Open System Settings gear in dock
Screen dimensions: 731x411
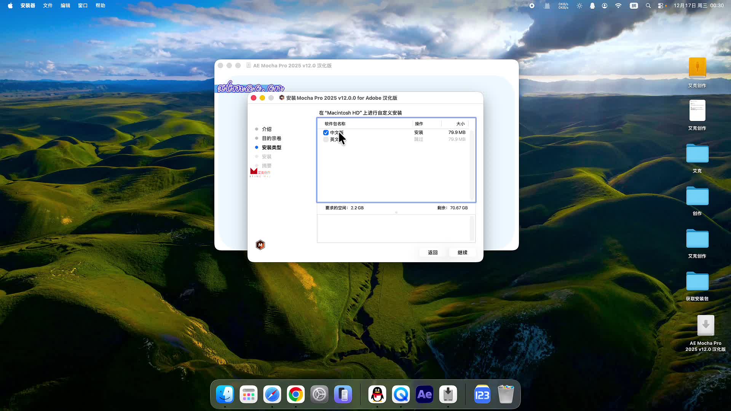click(319, 395)
